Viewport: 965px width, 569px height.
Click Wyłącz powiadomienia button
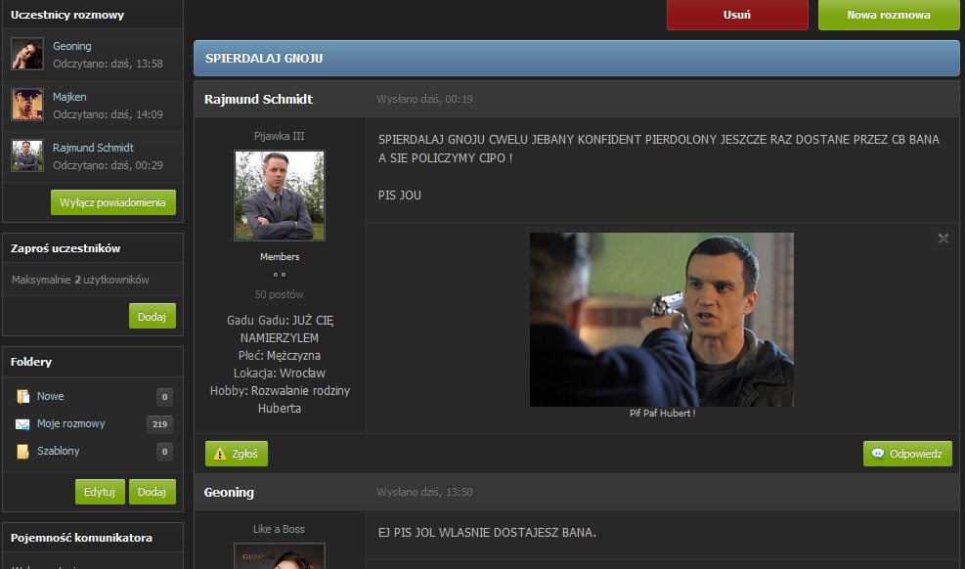click(x=113, y=202)
